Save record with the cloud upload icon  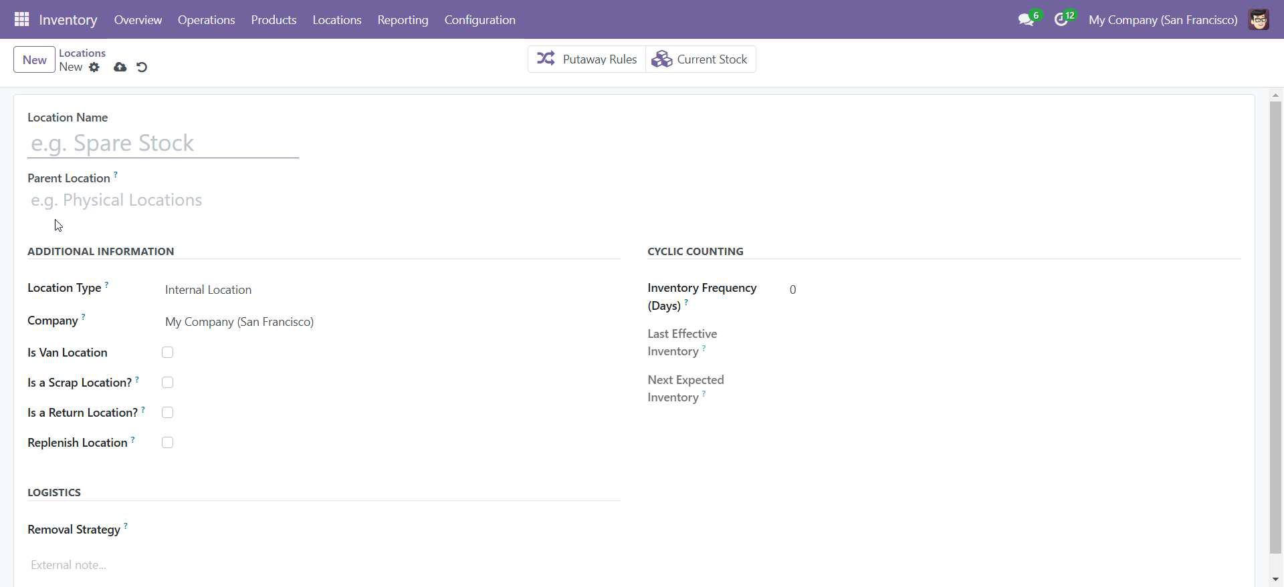tap(120, 67)
